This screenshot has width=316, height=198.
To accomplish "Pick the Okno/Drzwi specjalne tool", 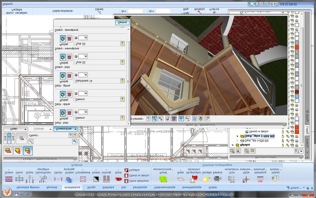I will coord(43,175).
